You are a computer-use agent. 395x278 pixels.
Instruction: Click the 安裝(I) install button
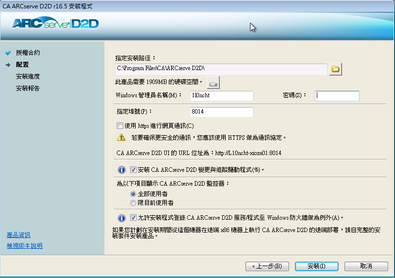pos(316,266)
